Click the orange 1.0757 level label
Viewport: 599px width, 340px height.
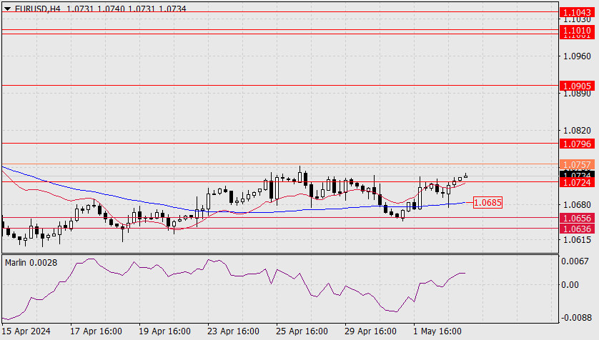point(578,164)
